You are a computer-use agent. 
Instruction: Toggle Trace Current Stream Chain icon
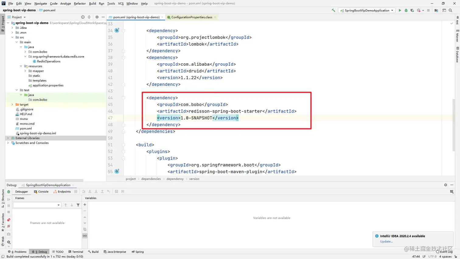[x=123, y=191]
